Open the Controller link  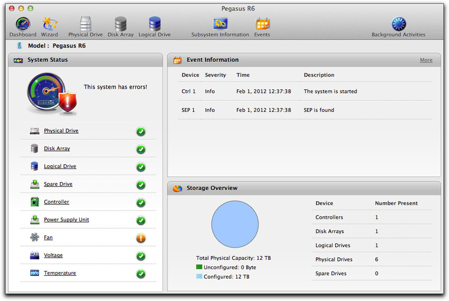[57, 202]
